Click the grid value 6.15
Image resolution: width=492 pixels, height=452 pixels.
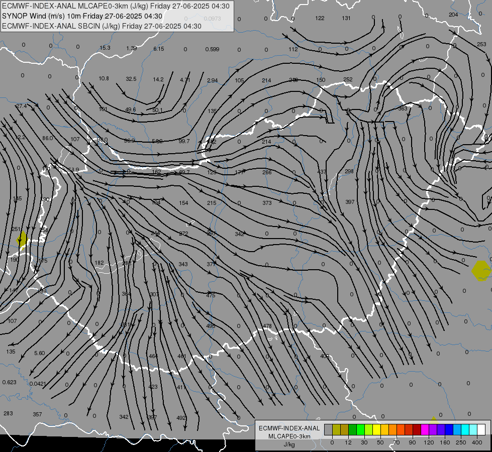click(159, 49)
